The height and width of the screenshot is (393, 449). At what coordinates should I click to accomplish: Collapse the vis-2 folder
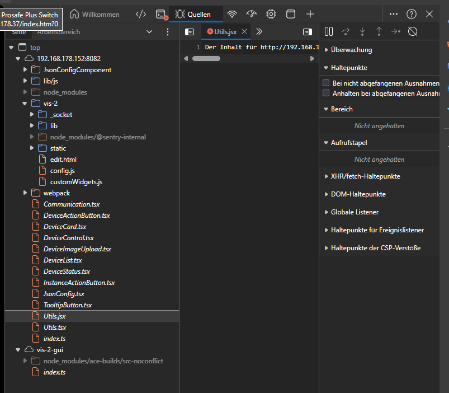25,104
